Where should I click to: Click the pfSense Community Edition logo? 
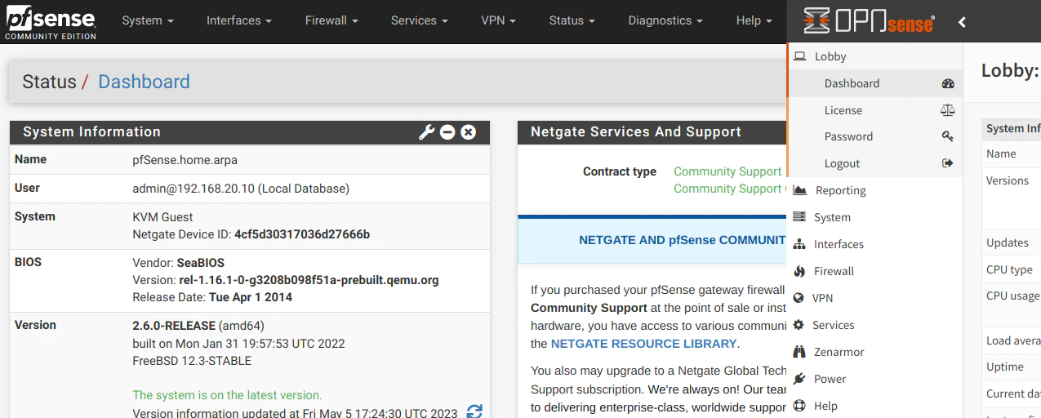(51, 22)
